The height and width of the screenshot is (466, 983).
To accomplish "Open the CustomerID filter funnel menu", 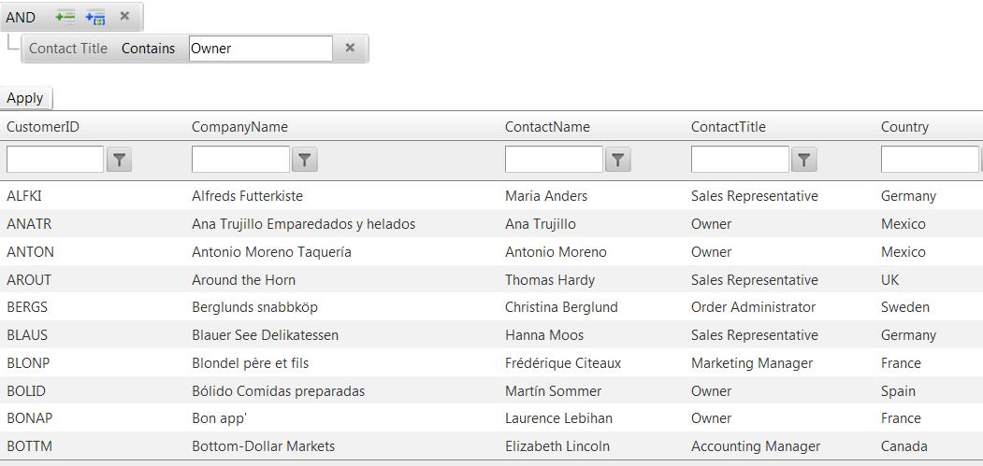I will tap(119, 160).
